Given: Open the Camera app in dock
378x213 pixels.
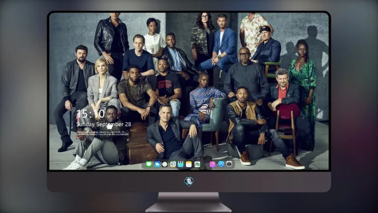Looking at the screenshot, I should [x=229, y=164].
